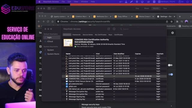Open the Chrome extensions puzzle icon

[177, 22]
